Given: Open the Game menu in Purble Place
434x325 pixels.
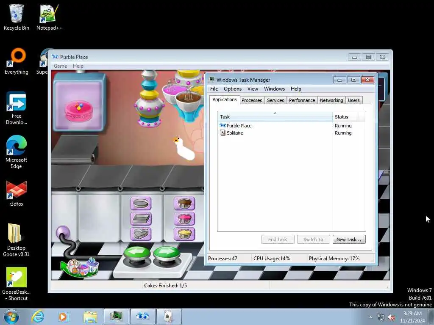Looking at the screenshot, I should point(60,66).
